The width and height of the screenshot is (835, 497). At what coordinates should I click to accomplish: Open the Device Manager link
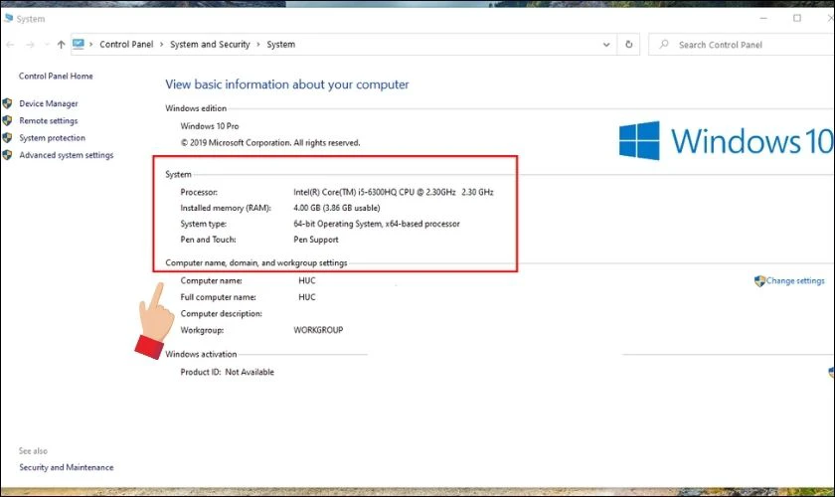click(49, 103)
